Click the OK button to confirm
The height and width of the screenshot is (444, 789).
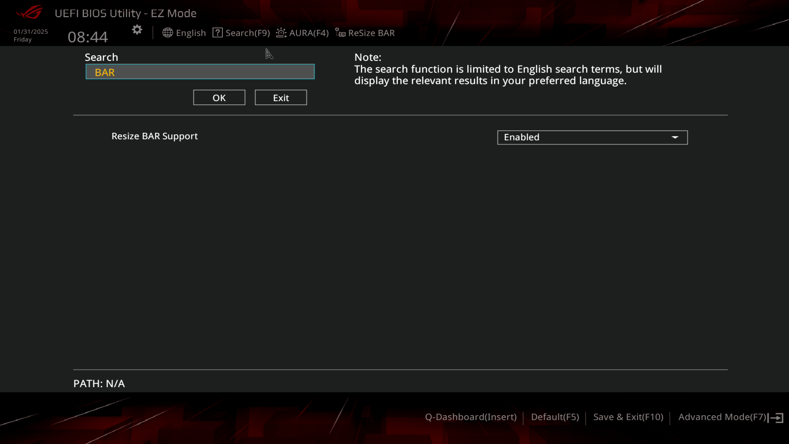pos(219,97)
